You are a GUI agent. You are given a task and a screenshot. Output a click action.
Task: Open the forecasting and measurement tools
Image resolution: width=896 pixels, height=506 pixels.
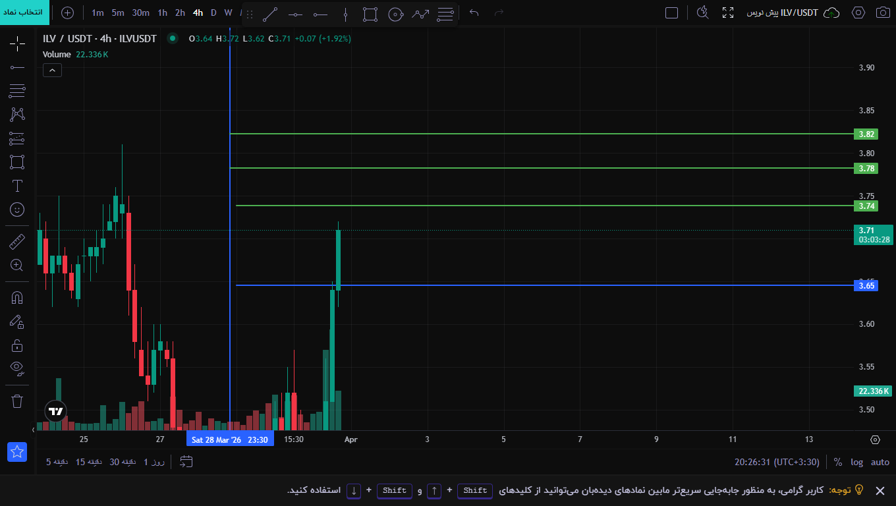(17, 138)
